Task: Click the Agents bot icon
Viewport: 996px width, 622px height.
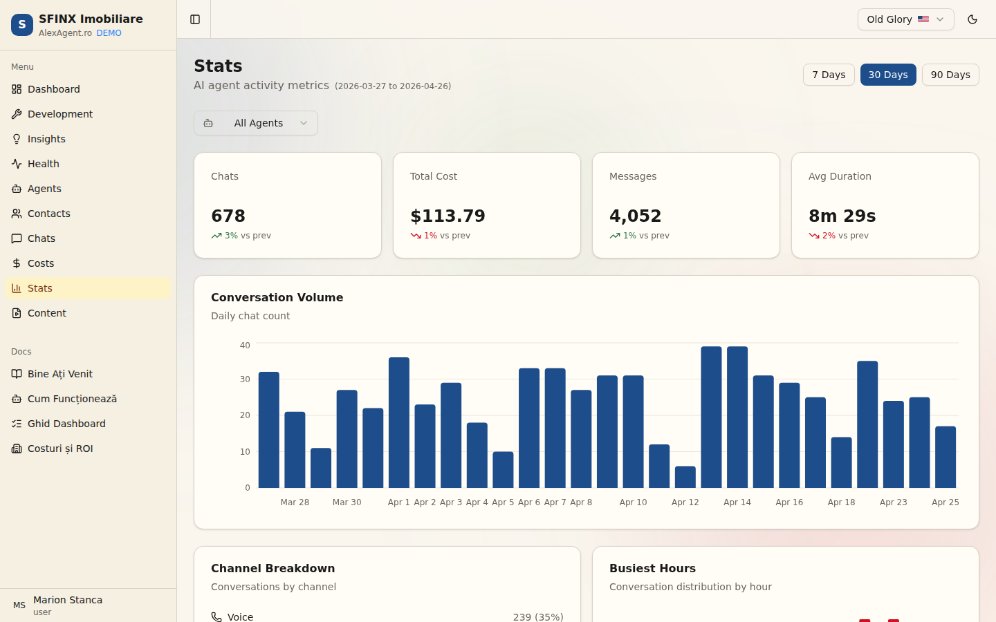Action: (x=17, y=189)
